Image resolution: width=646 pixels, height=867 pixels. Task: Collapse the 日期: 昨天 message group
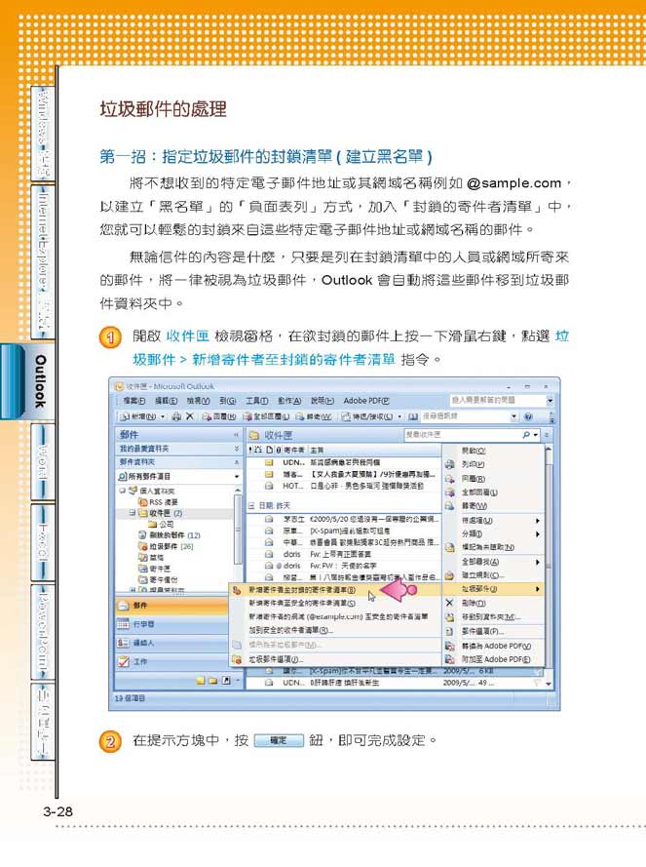[x=250, y=506]
